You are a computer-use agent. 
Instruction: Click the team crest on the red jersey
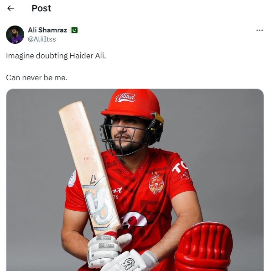click(156, 183)
